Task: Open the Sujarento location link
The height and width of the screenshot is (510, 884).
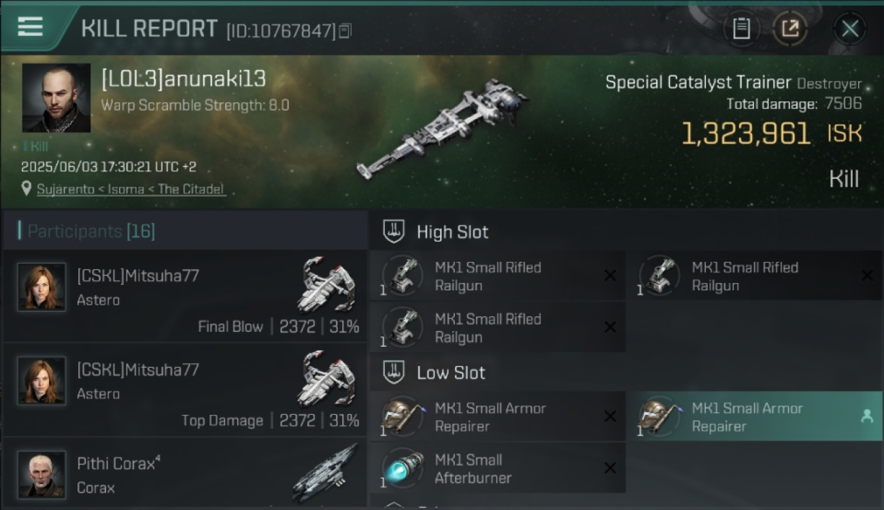Action: pyautogui.click(x=131, y=189)
